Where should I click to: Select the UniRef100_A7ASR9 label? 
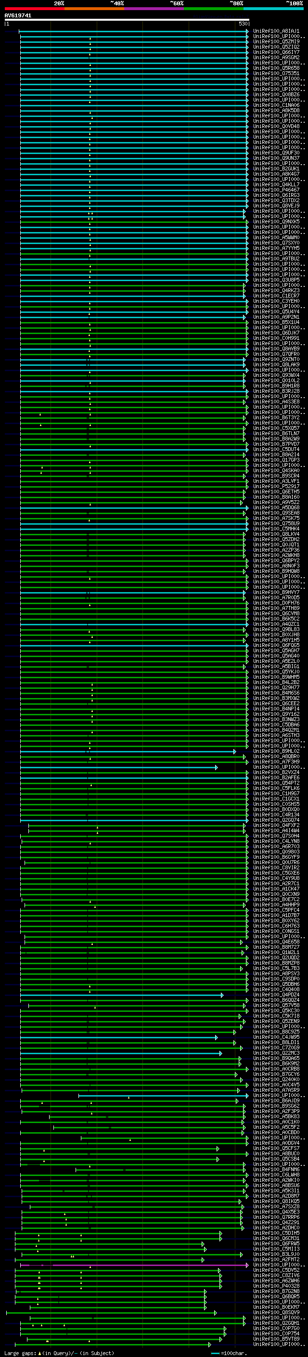click(276, 1090)
